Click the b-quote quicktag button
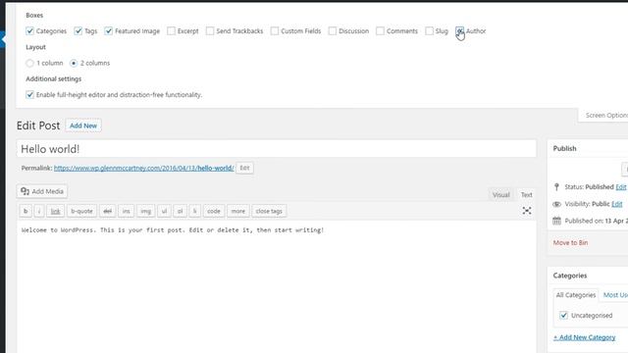Screen dimensions: 628x353 pos(81,211)
